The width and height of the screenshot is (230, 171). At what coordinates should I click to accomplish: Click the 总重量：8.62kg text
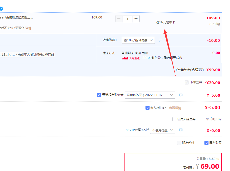coord(208,159)
